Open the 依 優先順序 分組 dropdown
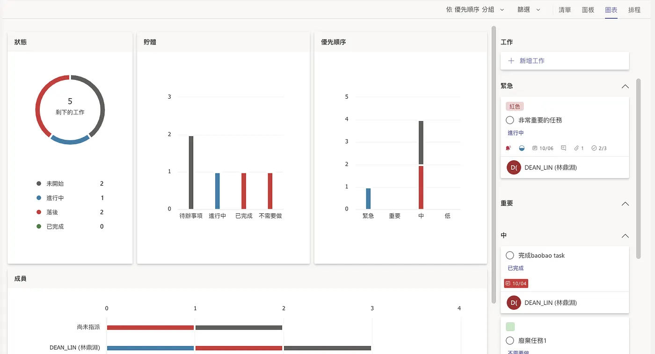 tap(475, 9)
